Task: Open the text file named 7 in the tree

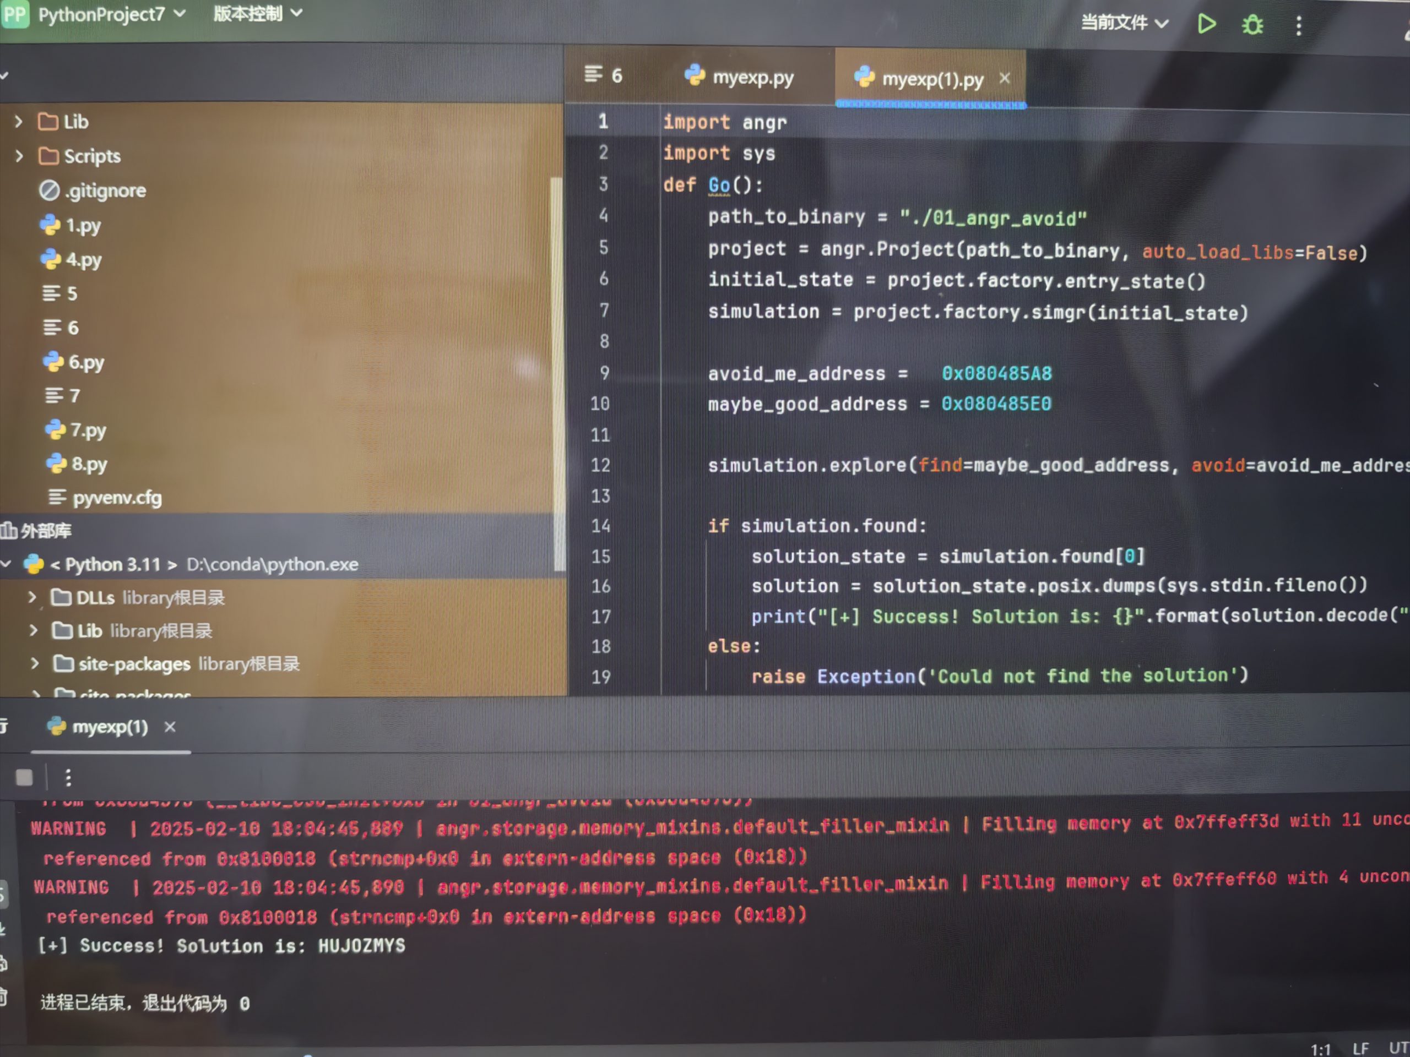Action: [x=62, y=396]
